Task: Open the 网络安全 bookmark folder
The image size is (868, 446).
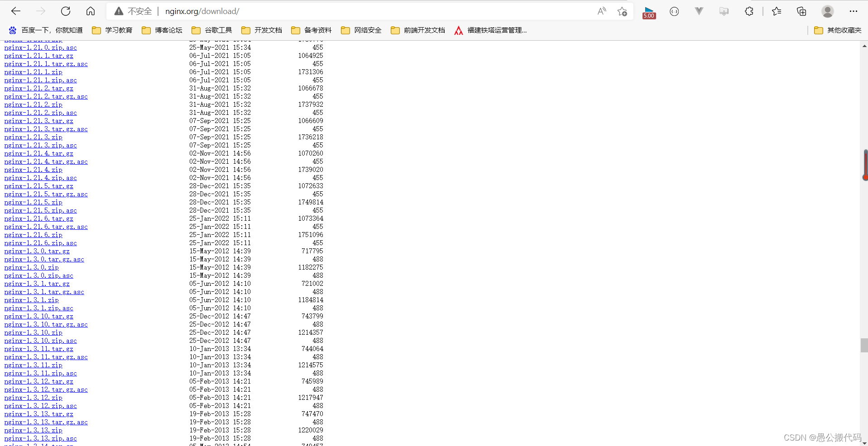Action: (x=361, y=30)
